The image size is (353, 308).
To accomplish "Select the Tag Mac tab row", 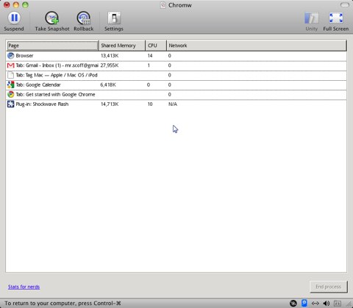I will [176, 75].
